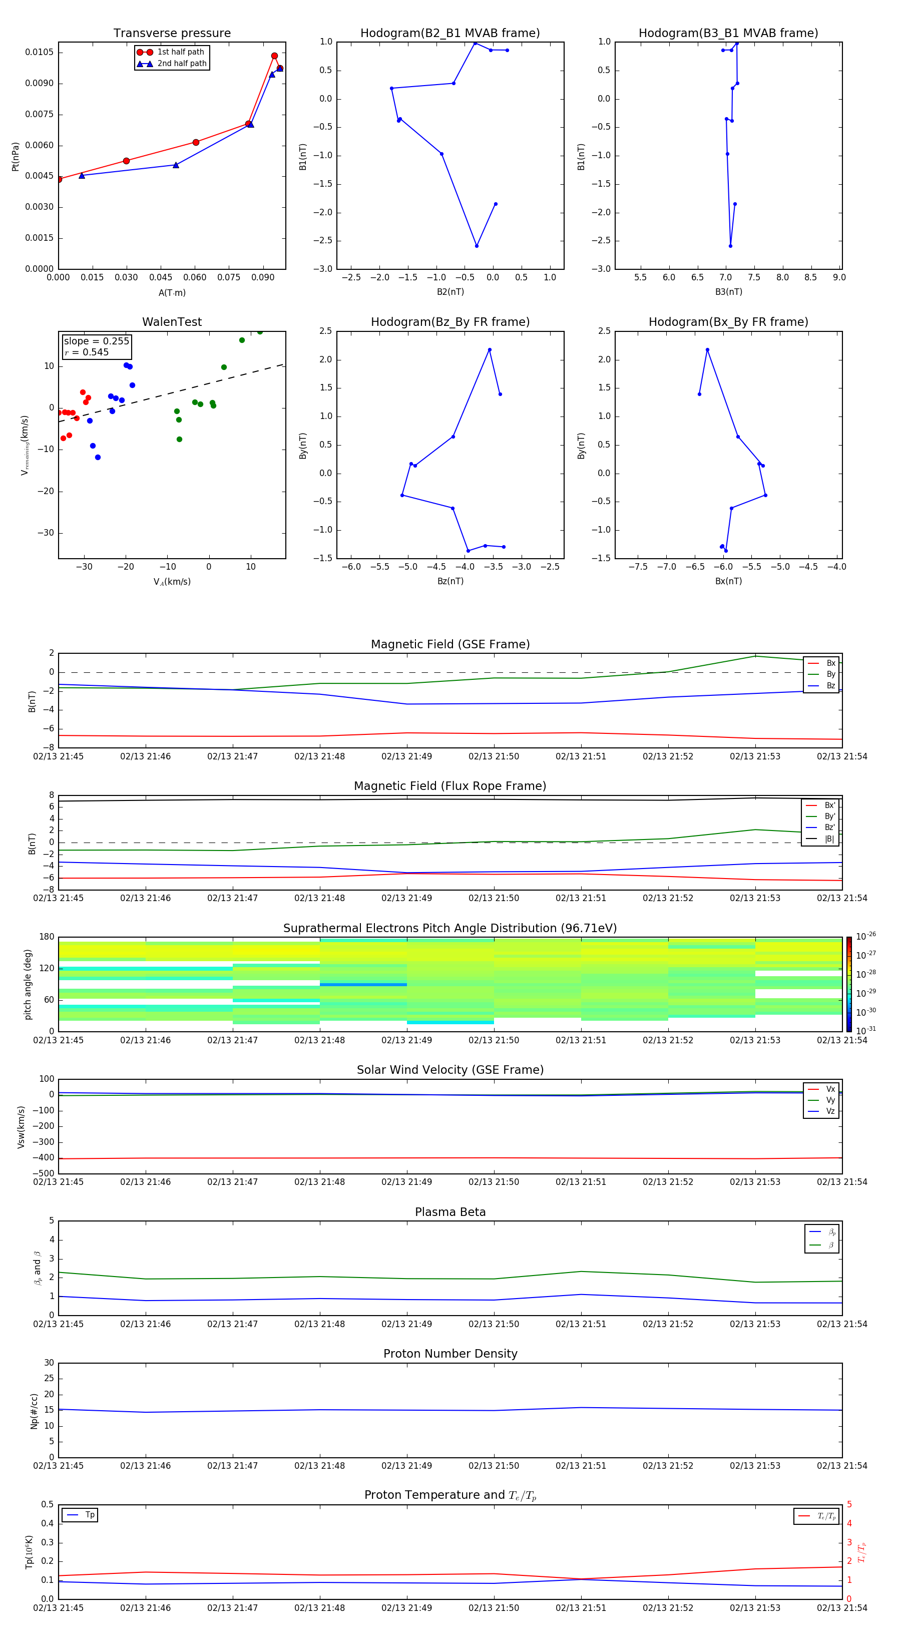Image resolution: width=901 pixels, height=1652 pixels.
Task: Select "Vz" in solar wind legend
Action: point(821,1111)
